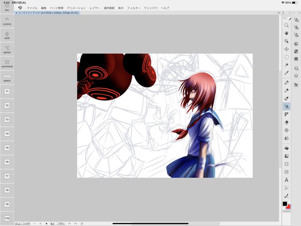Select the Hand move tool
301x226 pixels.
click(286, 33)
